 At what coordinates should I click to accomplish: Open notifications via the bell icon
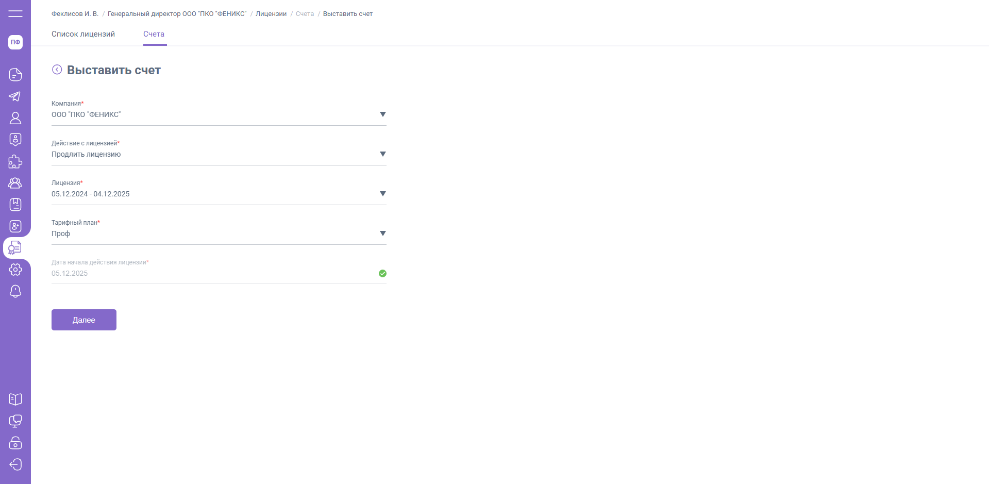tap(15, 292)
